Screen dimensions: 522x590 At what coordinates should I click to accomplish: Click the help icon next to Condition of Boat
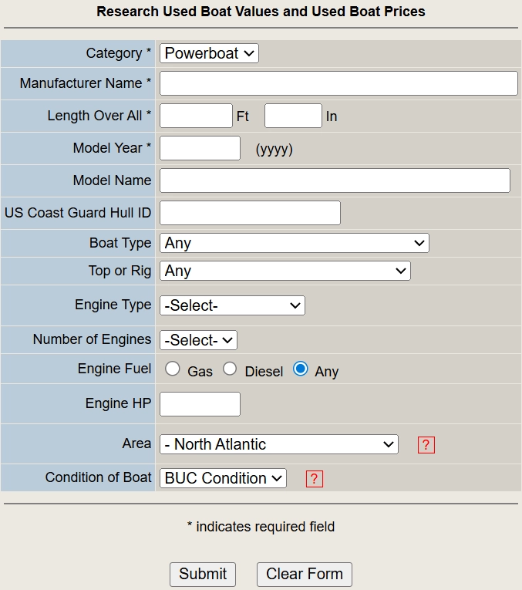click(x=314, y=479)
